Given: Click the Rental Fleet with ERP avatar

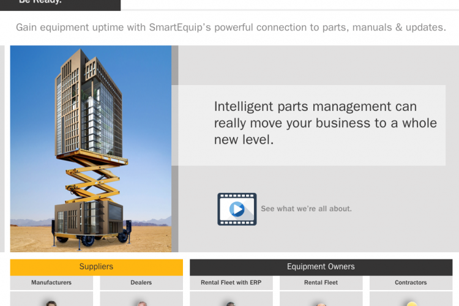Looking at the screenshot, I should [x=231, y=302].
